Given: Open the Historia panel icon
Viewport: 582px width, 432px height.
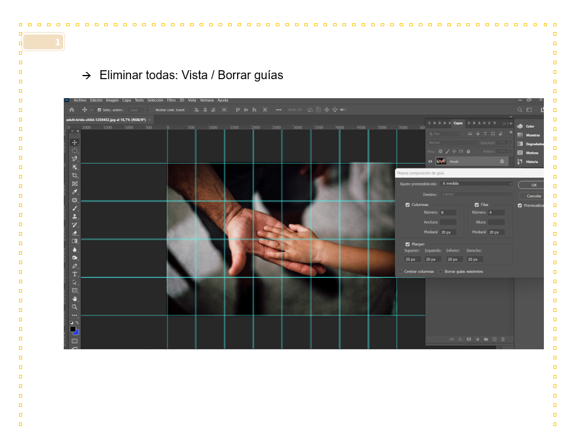Looking at the screenshot, I should [520, 161].
